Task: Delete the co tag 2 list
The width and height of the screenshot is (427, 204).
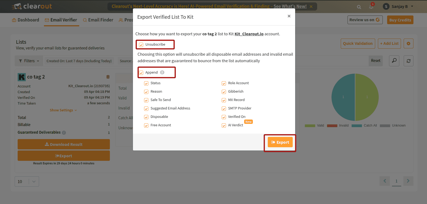Action: [x=108, y=77]
